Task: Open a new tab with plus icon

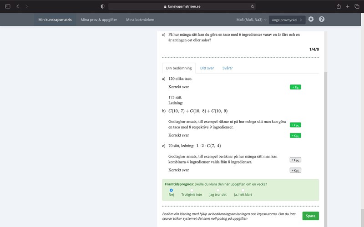Action: pyautogui.click(x=348, y=6)
